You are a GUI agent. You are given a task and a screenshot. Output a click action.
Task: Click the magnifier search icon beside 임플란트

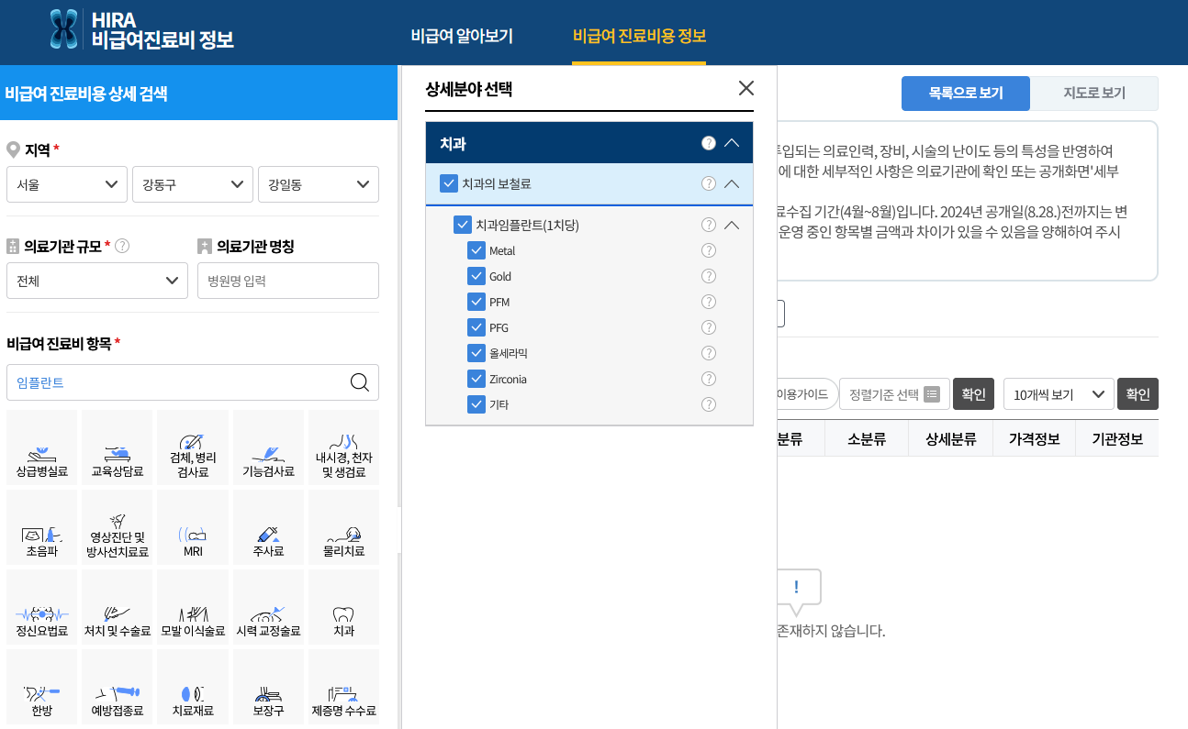point(360,382)
